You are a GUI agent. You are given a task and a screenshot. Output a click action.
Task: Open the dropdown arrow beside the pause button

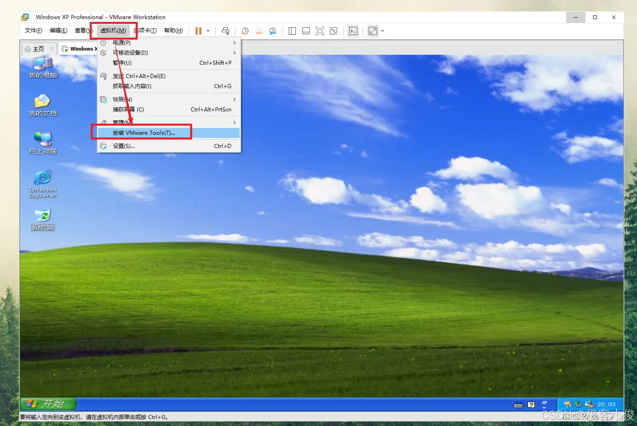tap(208, 31)
